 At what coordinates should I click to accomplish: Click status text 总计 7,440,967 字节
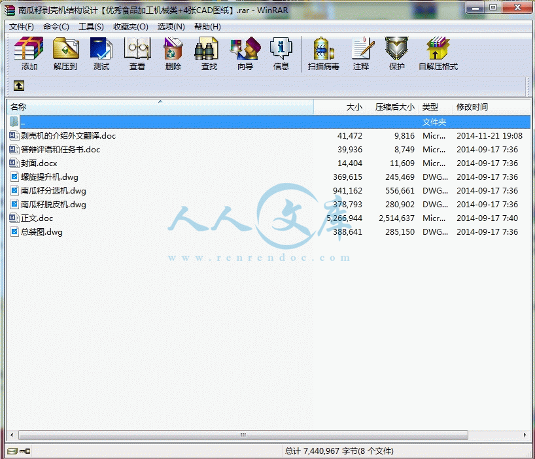tap(320, 451)
